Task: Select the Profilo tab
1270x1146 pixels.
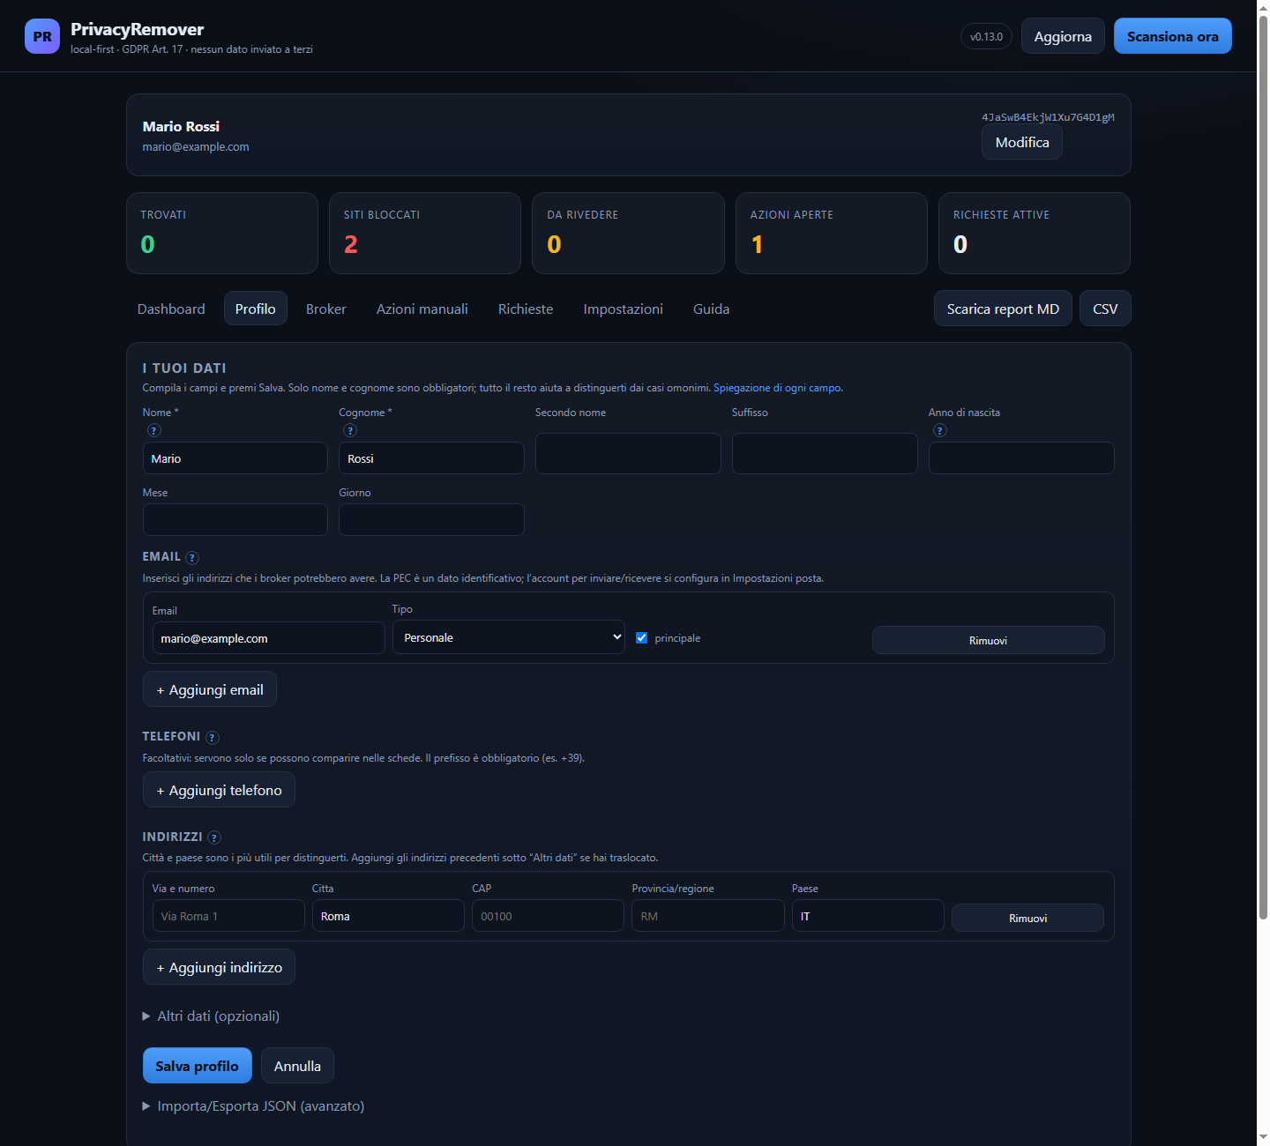Action: tap(256, 309)
